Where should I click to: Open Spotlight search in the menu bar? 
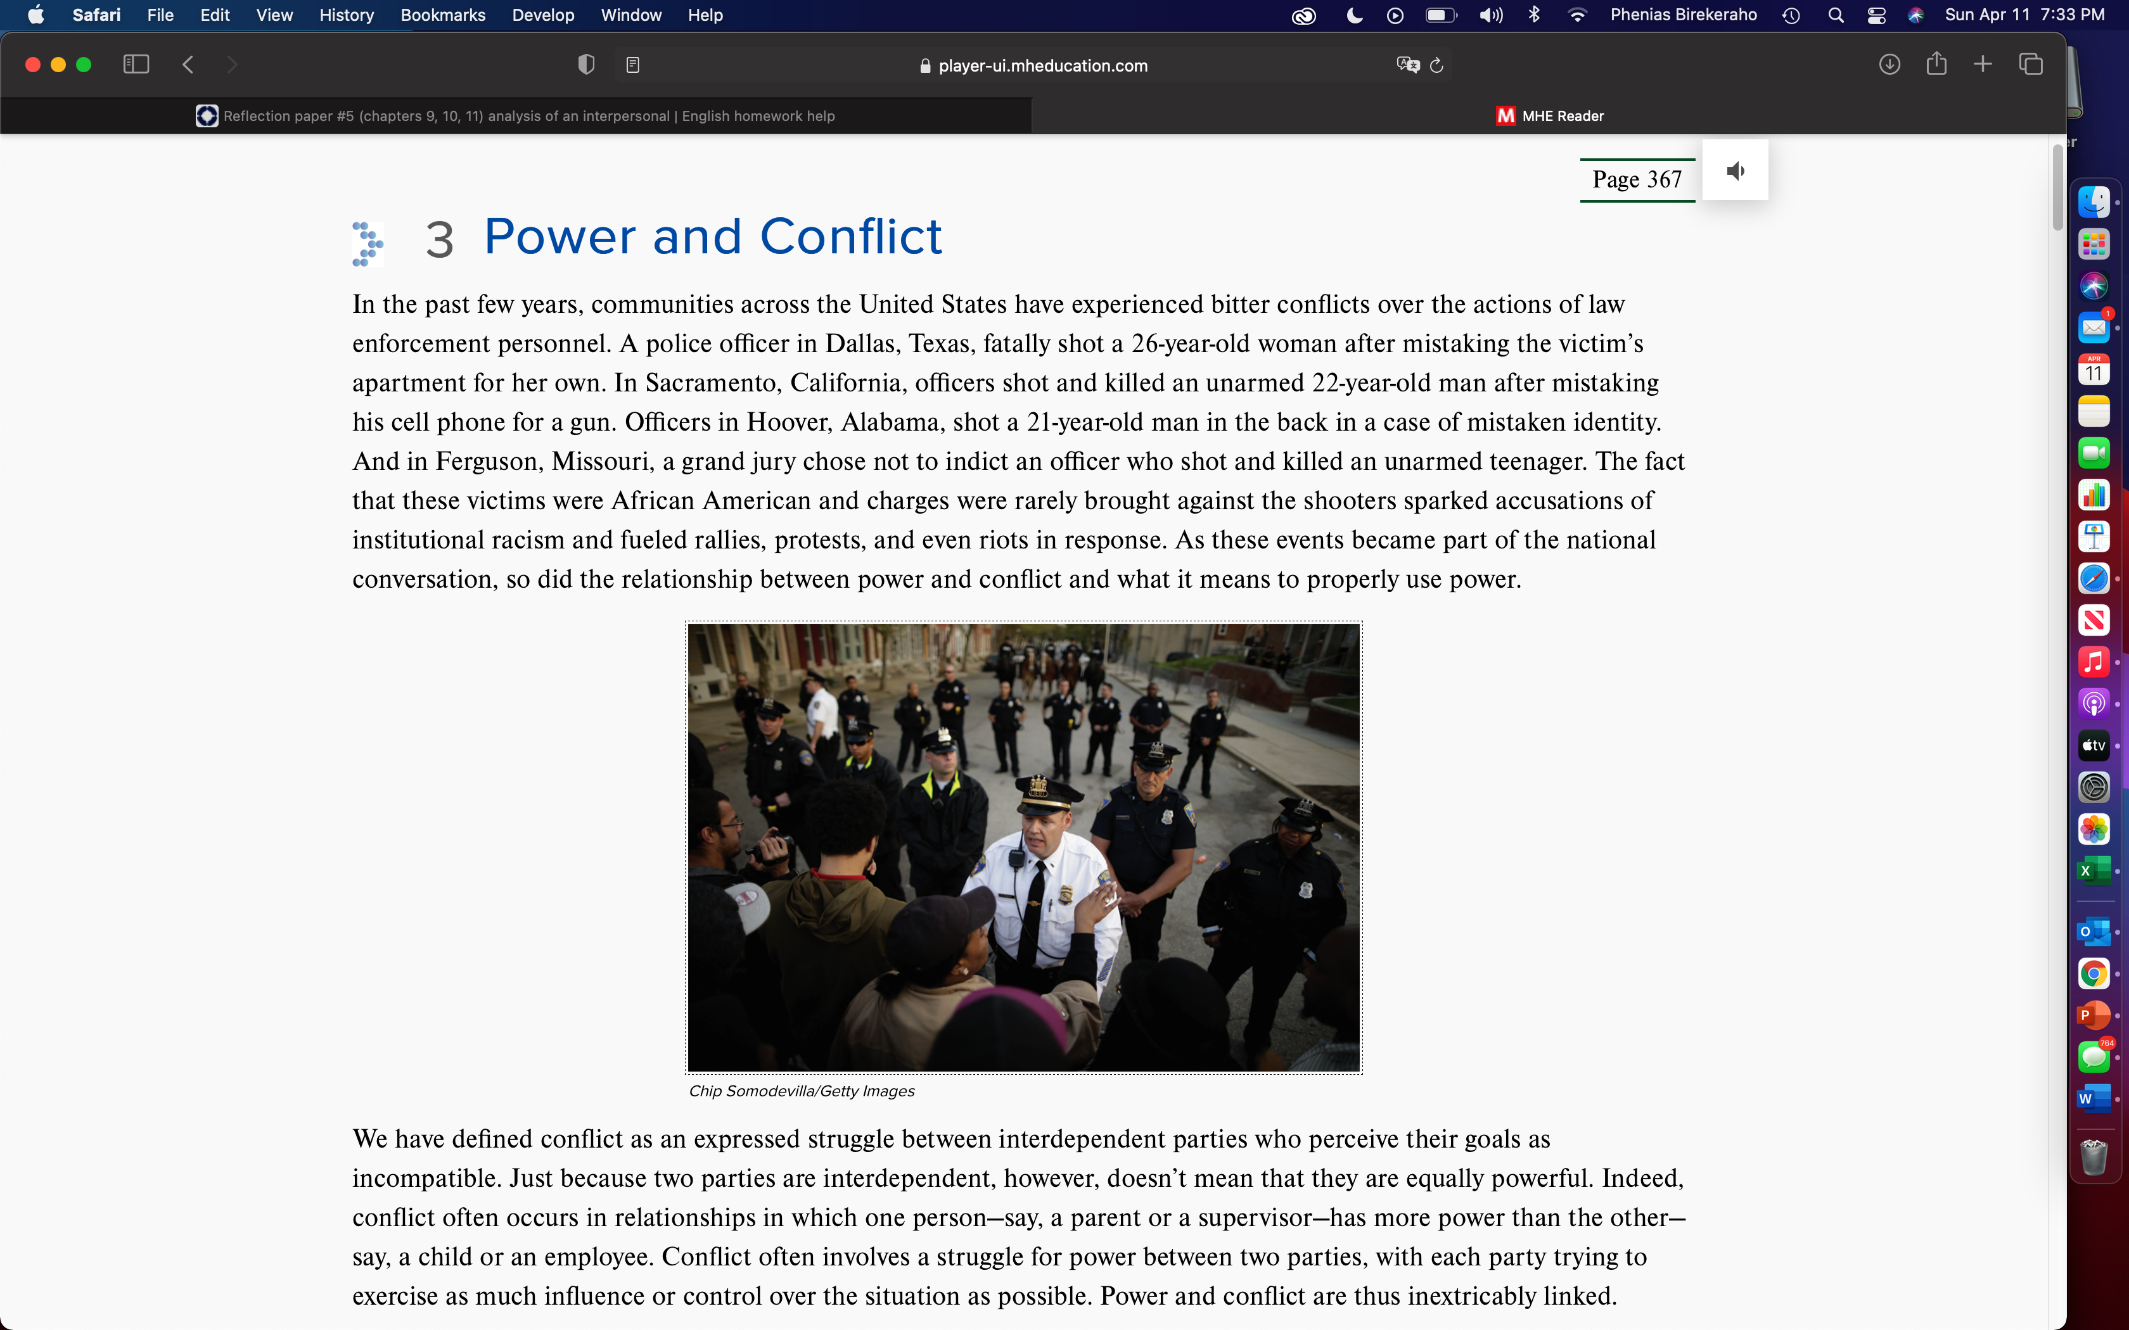tap(1835, 15)
